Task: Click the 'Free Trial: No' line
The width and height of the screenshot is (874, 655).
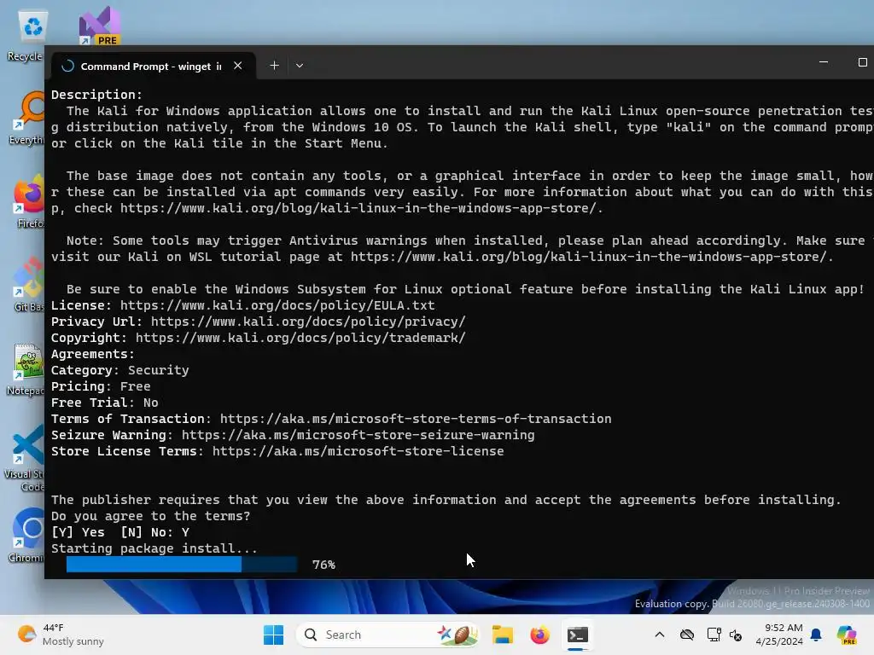Action: pyautogui.click(x=105, y=403)
